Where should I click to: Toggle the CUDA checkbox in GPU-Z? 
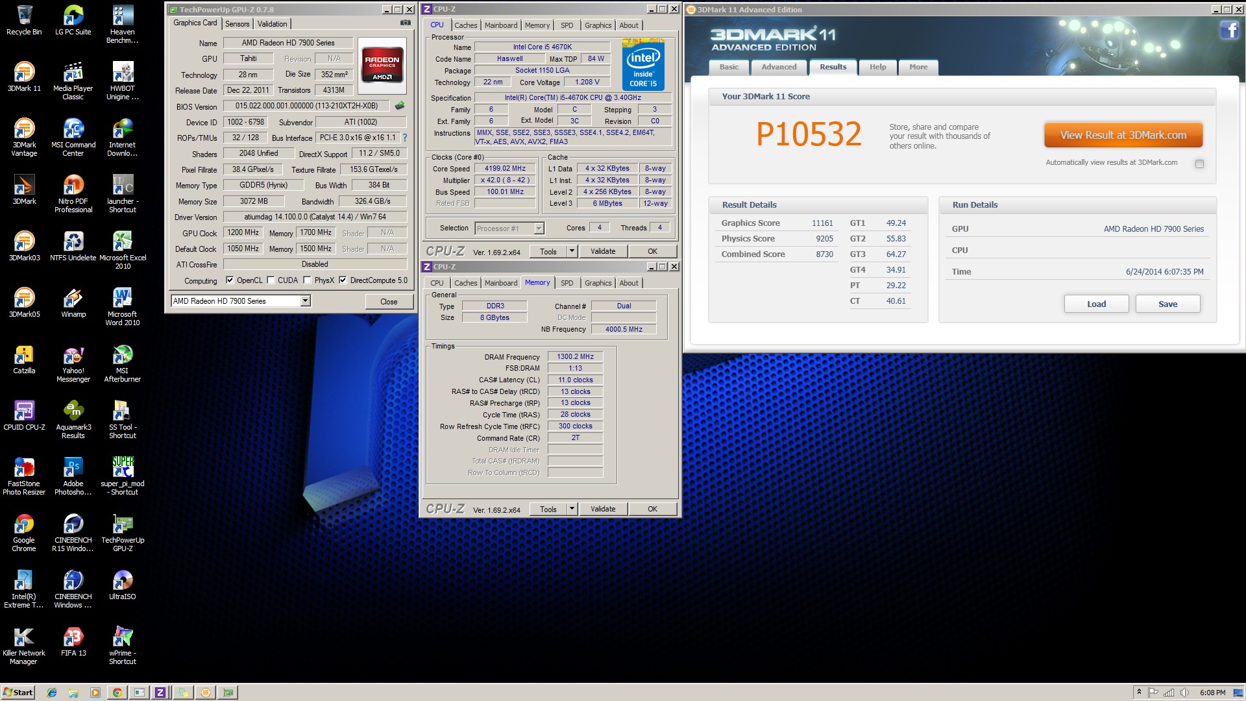[270, 280]
